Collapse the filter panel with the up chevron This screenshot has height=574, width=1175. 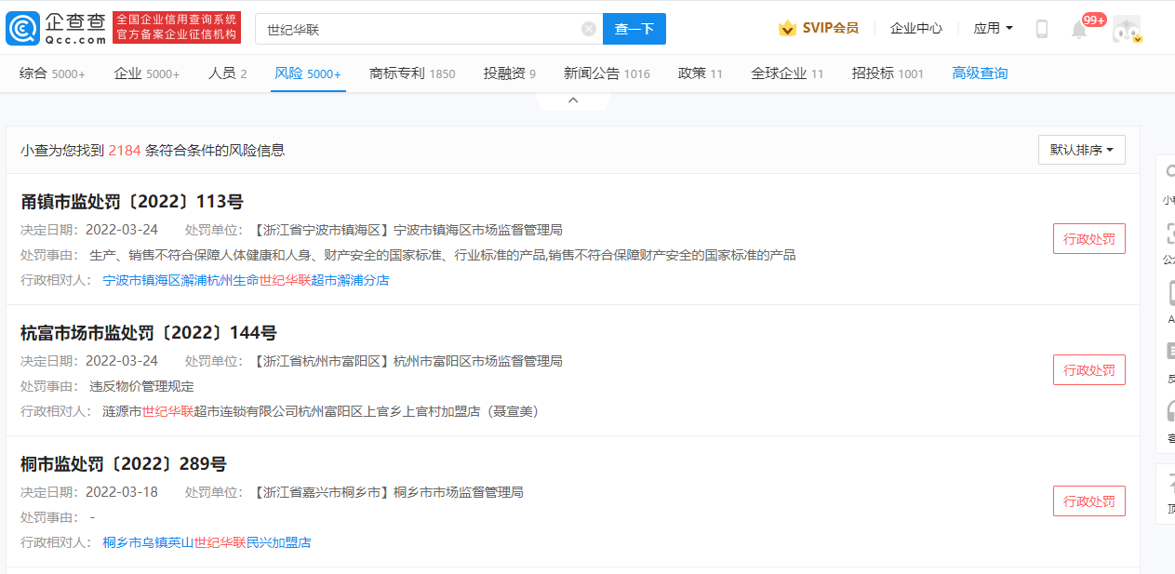[x=573, y=100]
